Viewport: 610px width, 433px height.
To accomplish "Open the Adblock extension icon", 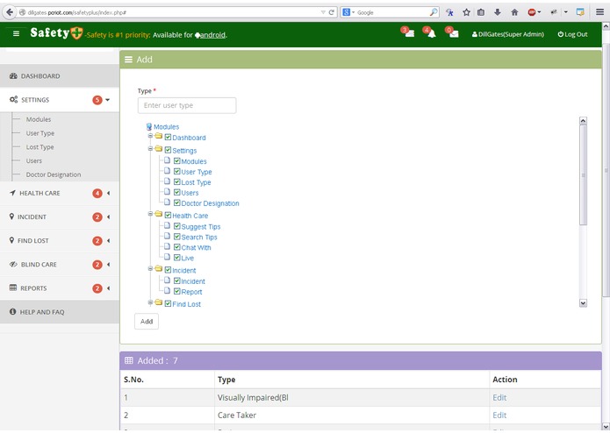I will (532, 12).
